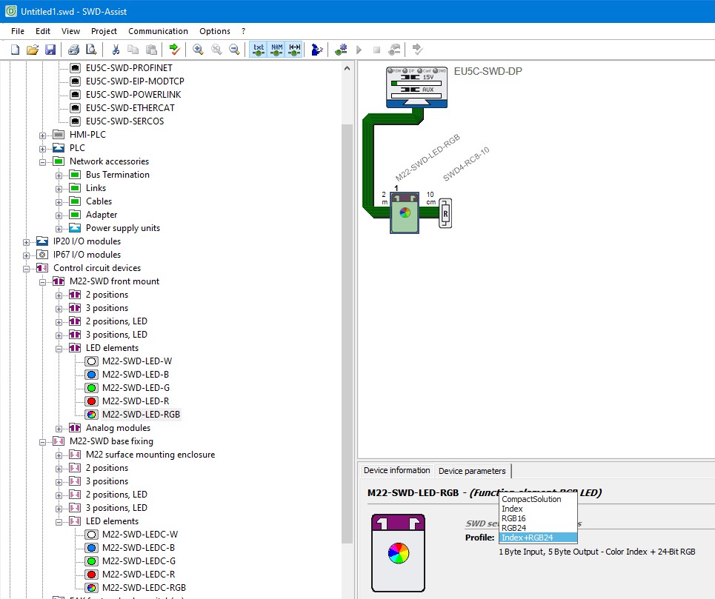Cut the selected device
Viewport: 715px width, 599px height.
click(x=116, y=49)
